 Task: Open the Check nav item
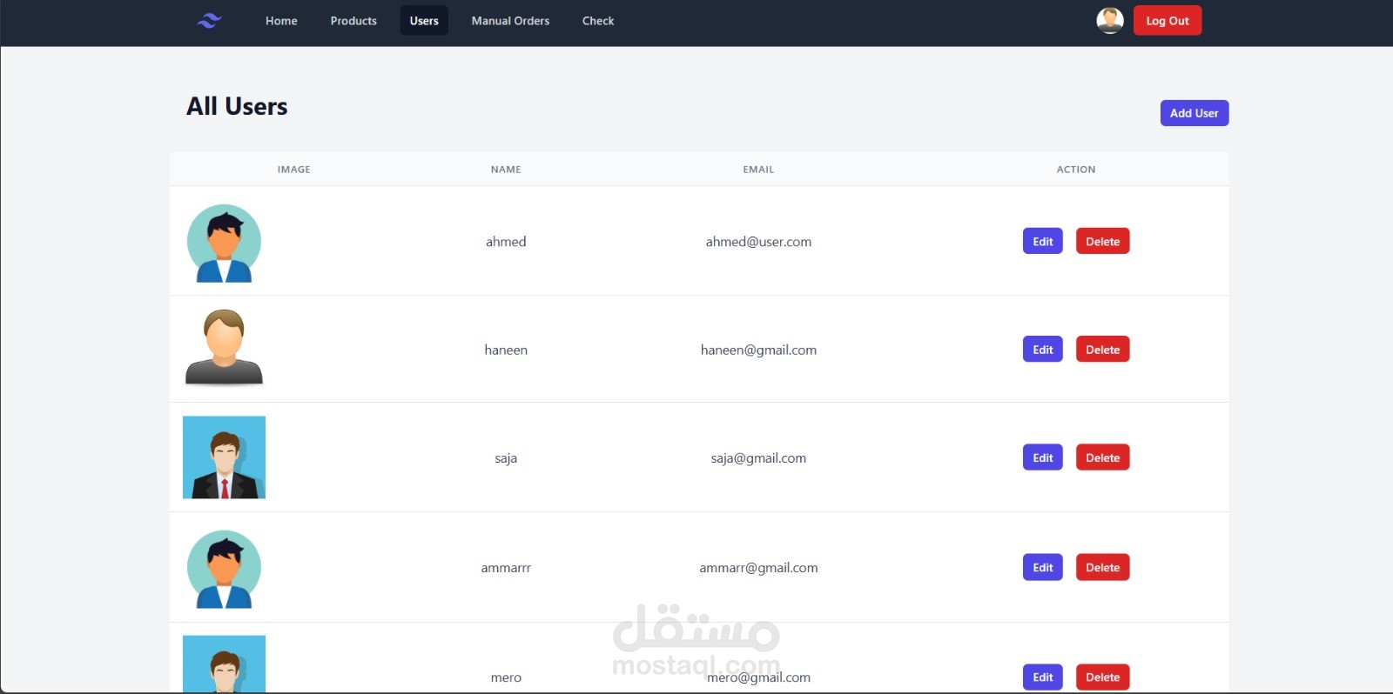(x=598, y=21)
